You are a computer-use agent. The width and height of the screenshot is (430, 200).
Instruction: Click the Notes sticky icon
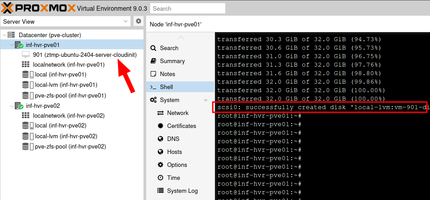coord(153,74)
